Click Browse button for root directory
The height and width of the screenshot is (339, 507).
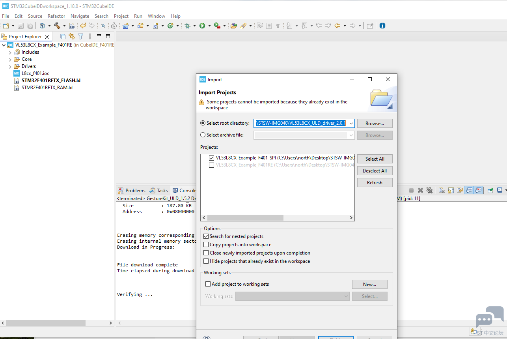pos(375,124)
